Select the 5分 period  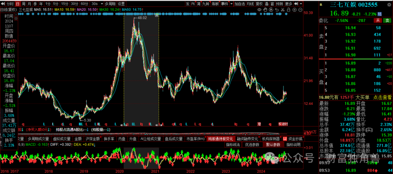(x=56, y=4)
